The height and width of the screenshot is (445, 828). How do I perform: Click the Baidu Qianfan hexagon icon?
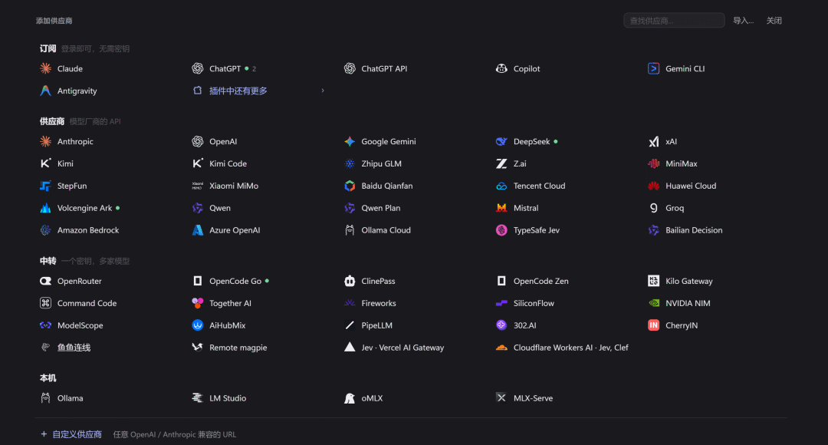coord(350,186)
